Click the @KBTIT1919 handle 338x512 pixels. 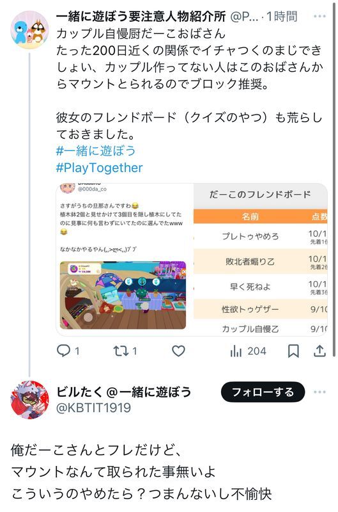click(93, 408)
